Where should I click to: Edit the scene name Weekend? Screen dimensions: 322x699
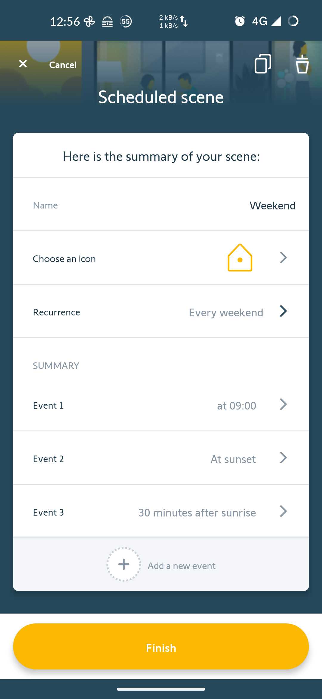point(273,206)
